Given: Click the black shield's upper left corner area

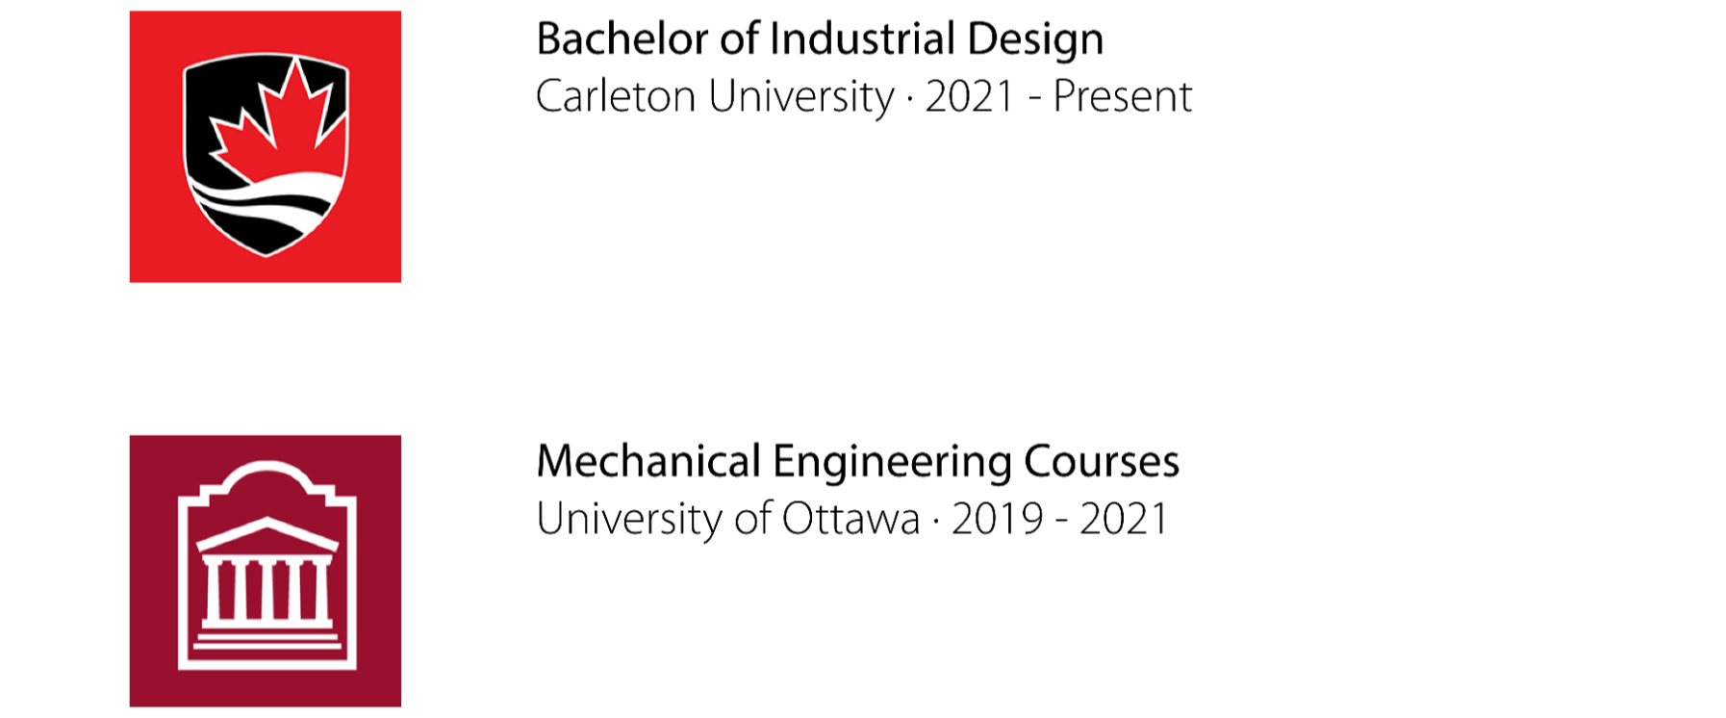Looking at the screenshot, I should (x=216, y=91).
